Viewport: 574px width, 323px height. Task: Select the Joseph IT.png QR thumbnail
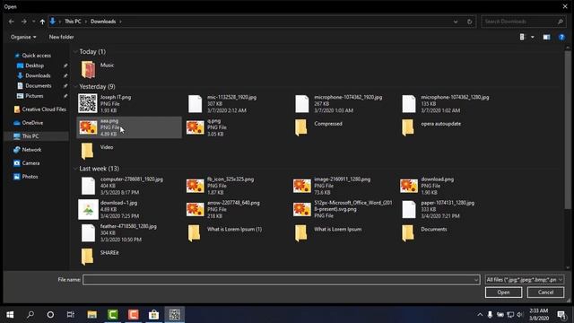pos(88,103)
